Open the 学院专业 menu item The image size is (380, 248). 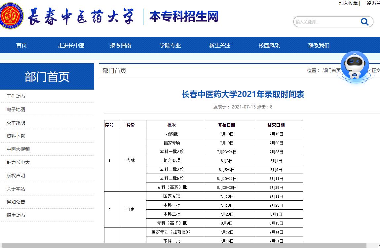pyautogui.click(x=170, y=45)
